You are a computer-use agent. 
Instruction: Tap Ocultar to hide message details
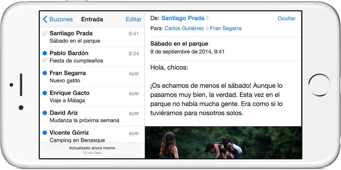point(287,18)
